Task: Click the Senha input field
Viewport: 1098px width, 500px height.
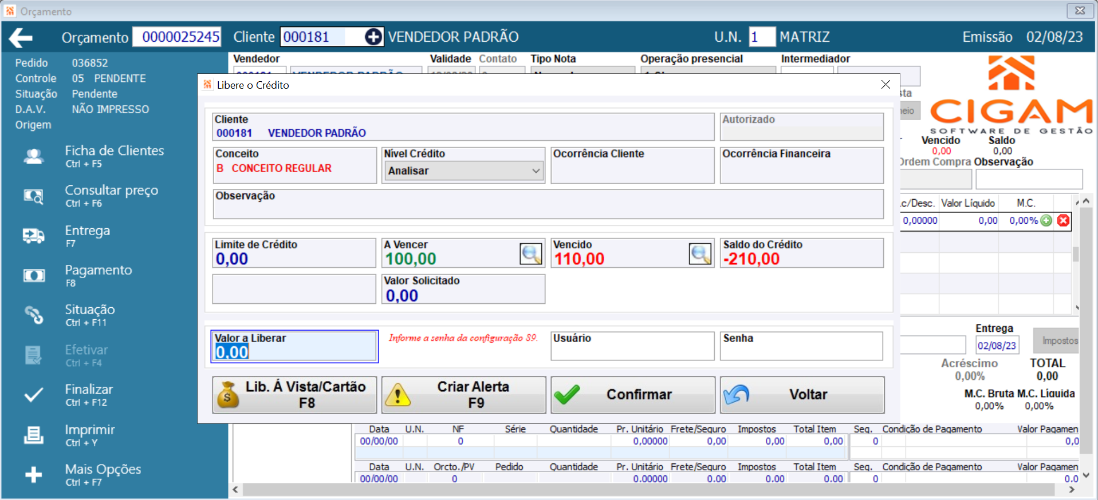Action: [801, 346]
